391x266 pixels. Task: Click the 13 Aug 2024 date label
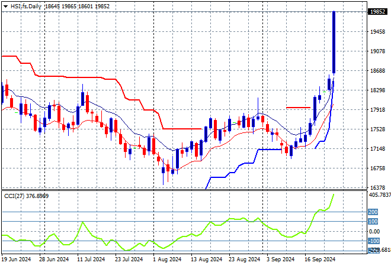click(x=207, y=259)
